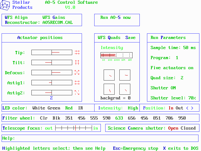Click the WFS Intensity log bar
The image size is (201, 151).
pyautogui.click(x=117, y=55)
